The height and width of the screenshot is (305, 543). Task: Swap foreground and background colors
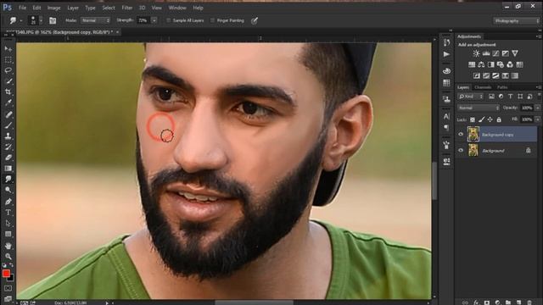[11, 265]
